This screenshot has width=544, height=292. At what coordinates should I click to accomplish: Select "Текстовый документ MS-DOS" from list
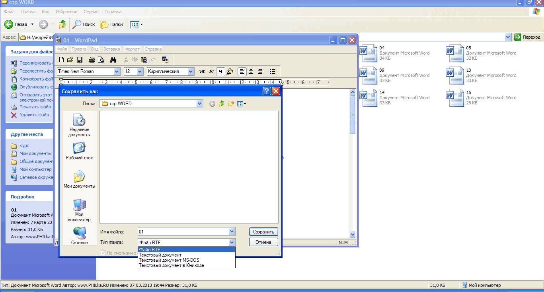coord(169,260)
